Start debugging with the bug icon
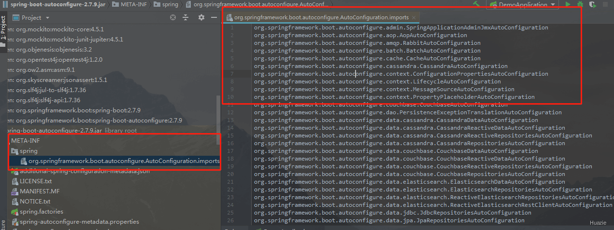 (x=581, y=4)
